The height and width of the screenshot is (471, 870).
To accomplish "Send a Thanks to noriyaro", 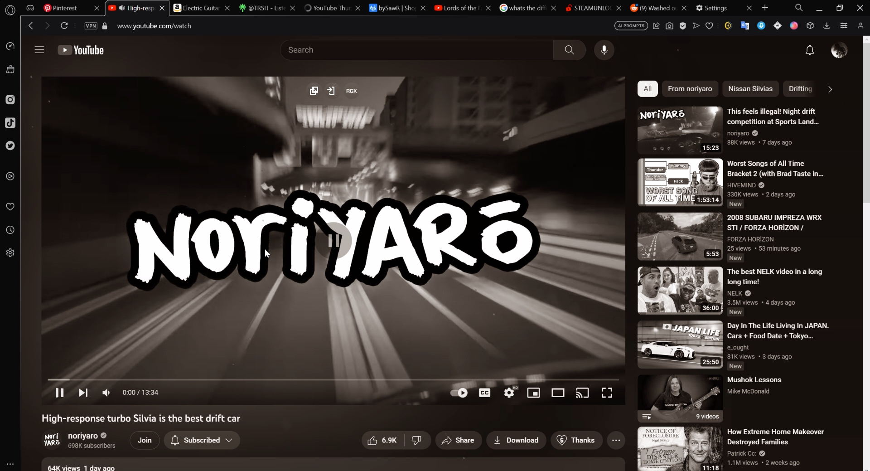I will (x=576, y=440).
